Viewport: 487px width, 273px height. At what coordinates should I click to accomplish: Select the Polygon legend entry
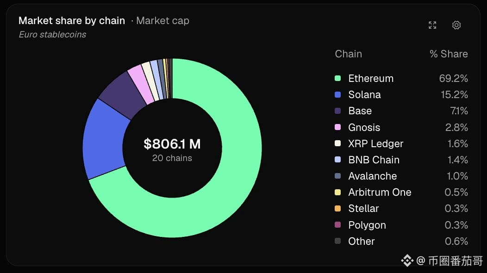(x=401, y=225)
